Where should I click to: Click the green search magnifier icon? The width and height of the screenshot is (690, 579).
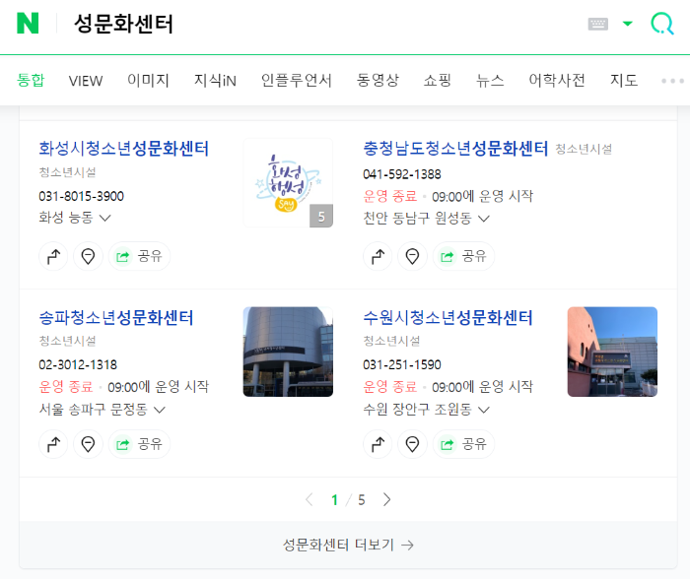pyautogui.click(x=661, y=24)
